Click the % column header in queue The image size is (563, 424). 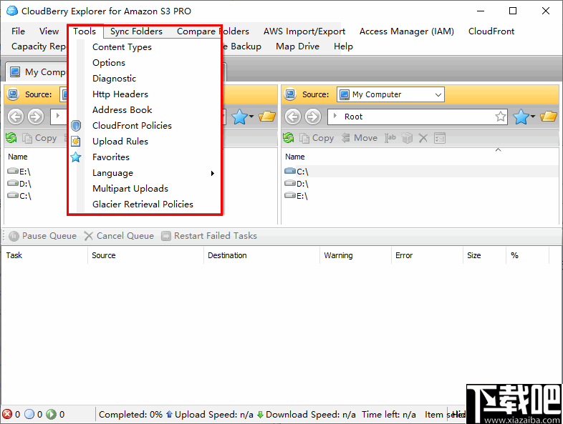(x=527, y=255)
